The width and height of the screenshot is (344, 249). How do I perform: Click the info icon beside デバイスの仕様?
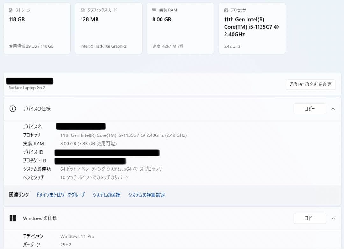click(x=13, y=109)
